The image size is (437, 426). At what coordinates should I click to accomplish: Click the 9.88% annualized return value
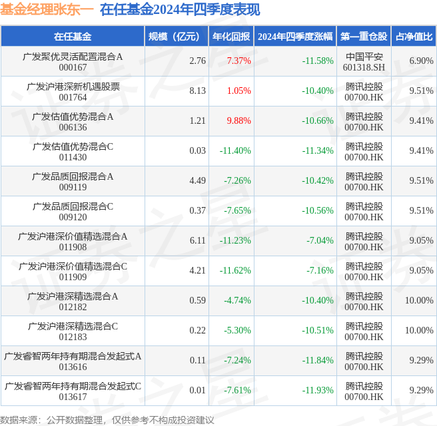coord(239,120)
